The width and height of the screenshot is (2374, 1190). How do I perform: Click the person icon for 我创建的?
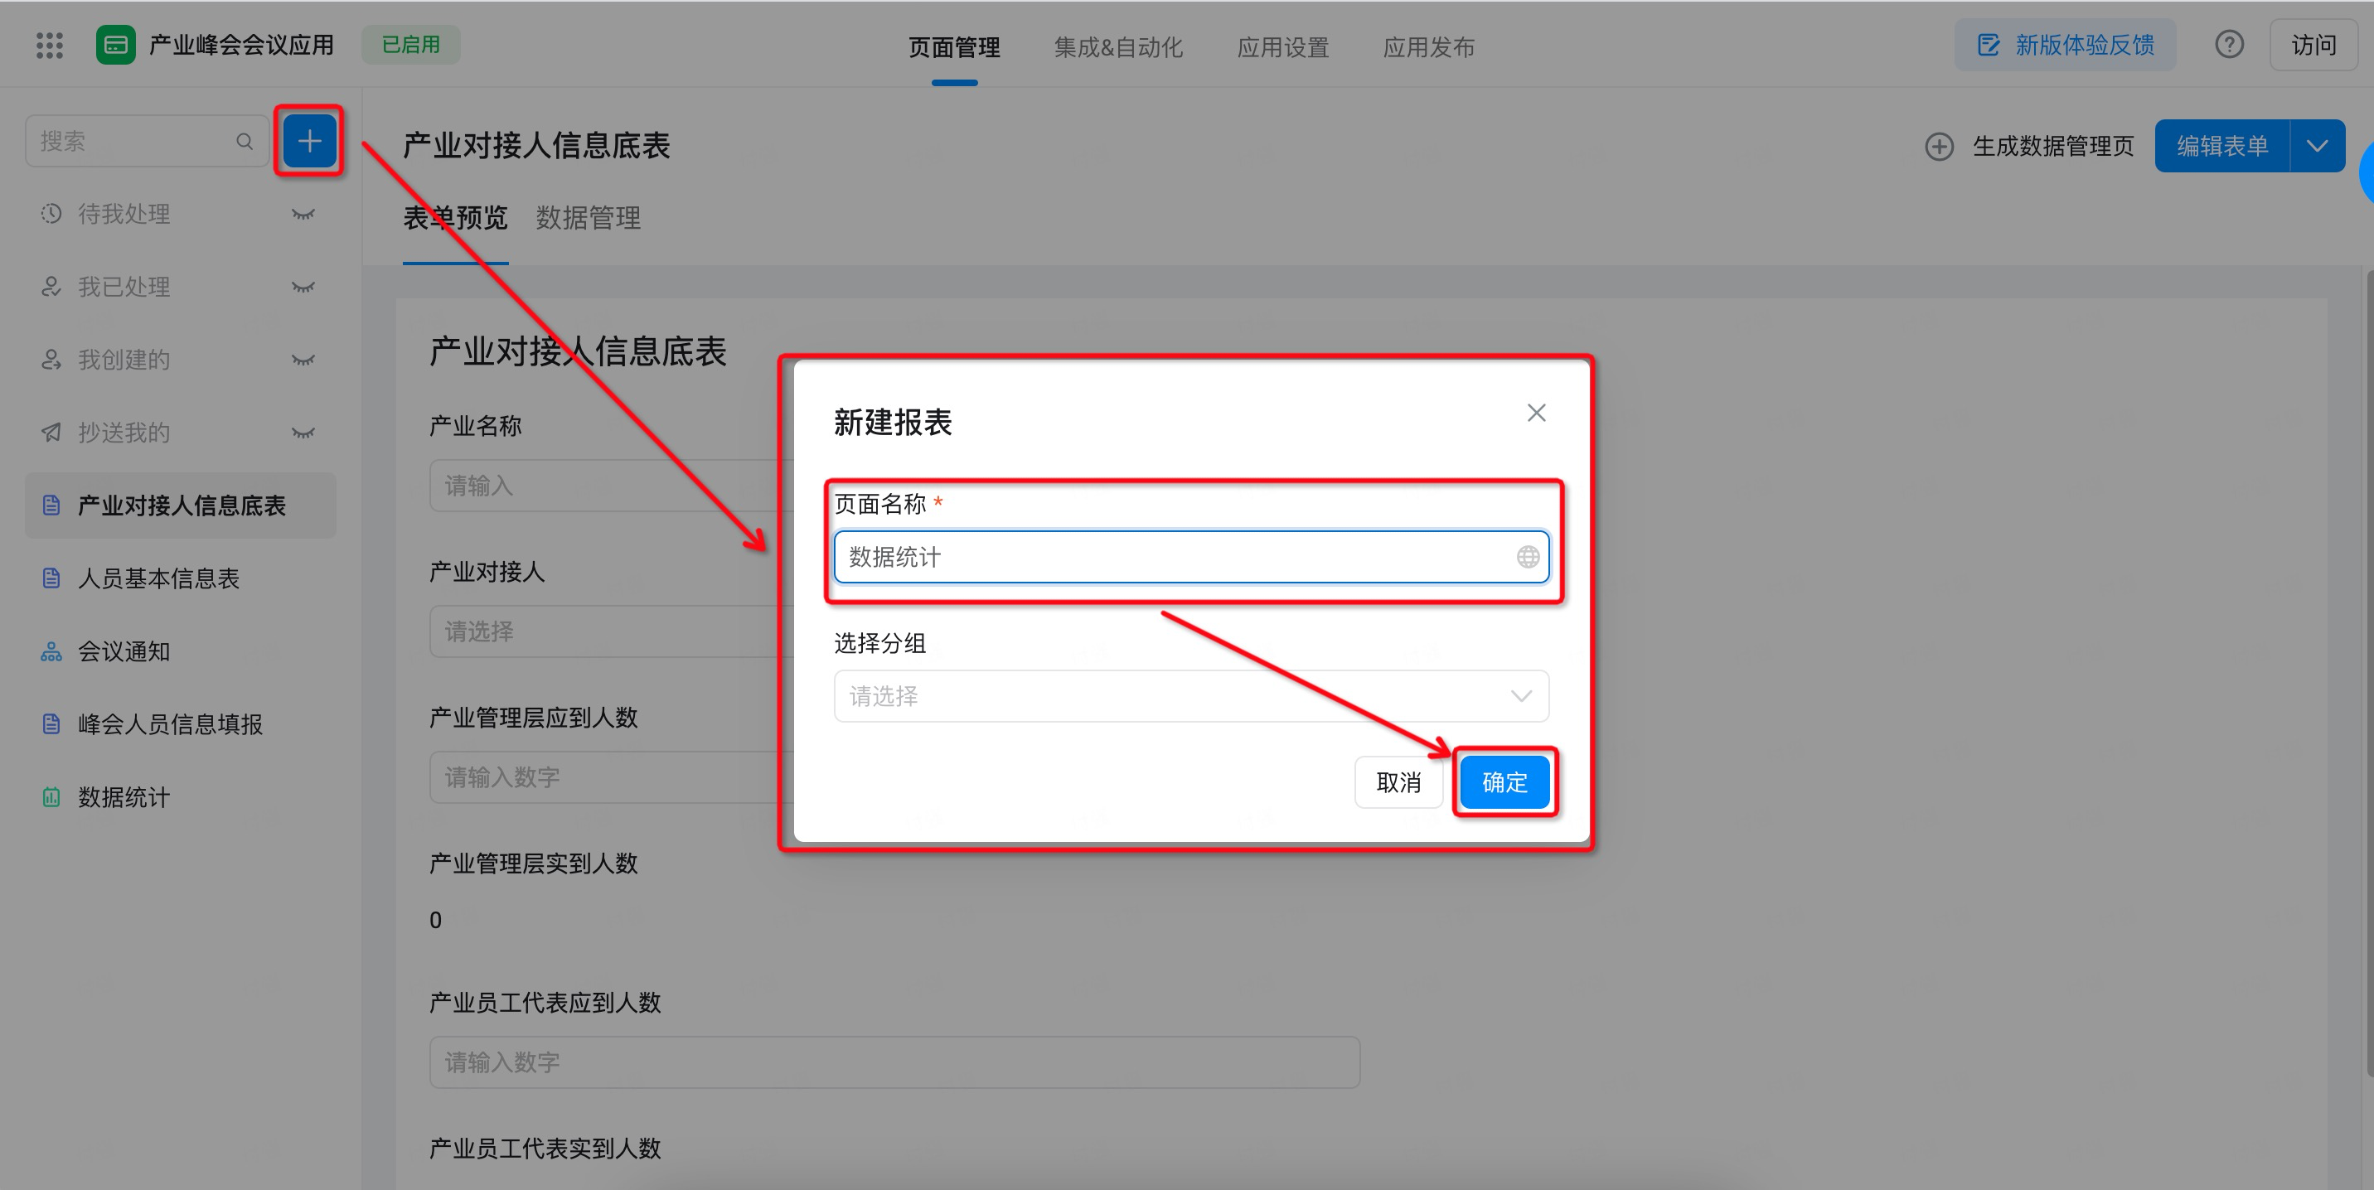(51, 359)
